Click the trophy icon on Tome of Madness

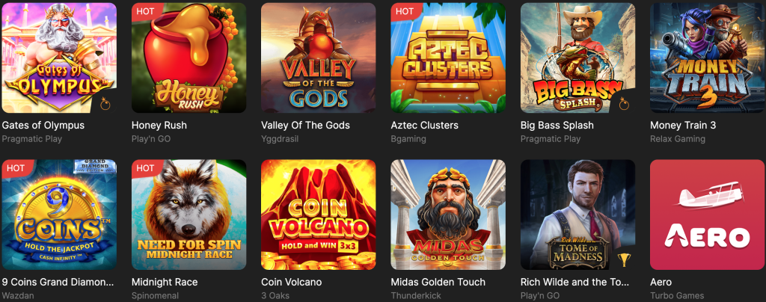[x=624, y=259]
